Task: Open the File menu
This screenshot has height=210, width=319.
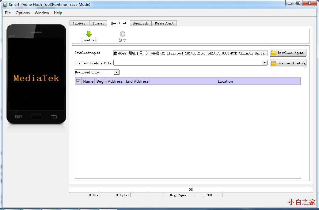Action: click(8, 13)
